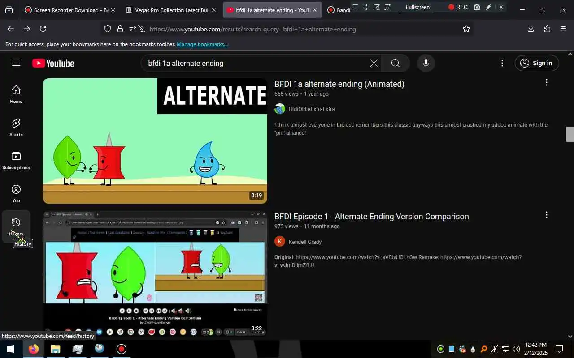Select recorder custom size selection icon

point(387,7)
